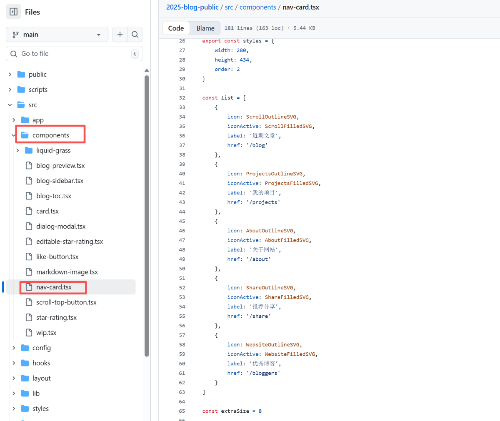Collapse the src folder chevron

(10, 105)
